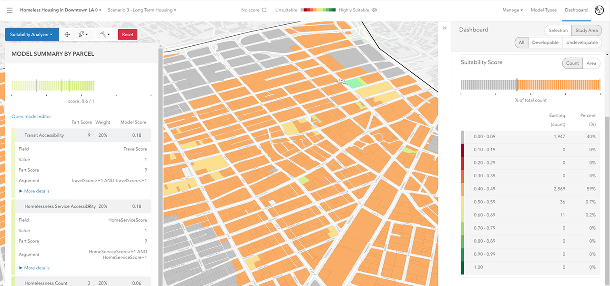Open the parcel selection tool dropdown
This screenshot has height=286, width=610.
[83, 34]
